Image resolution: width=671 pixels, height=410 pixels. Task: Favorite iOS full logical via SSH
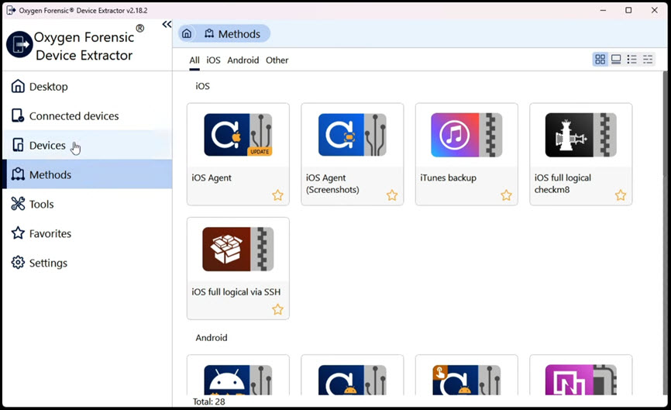(x=277, y=309)
